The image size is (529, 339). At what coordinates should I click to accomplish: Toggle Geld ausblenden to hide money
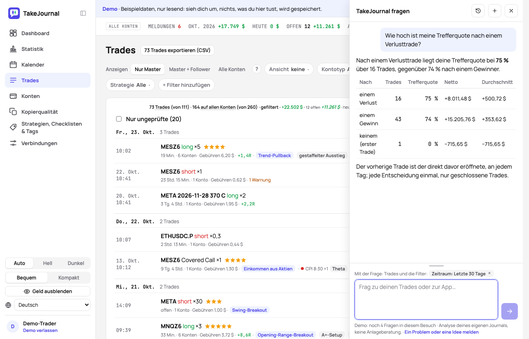(48, 291)
